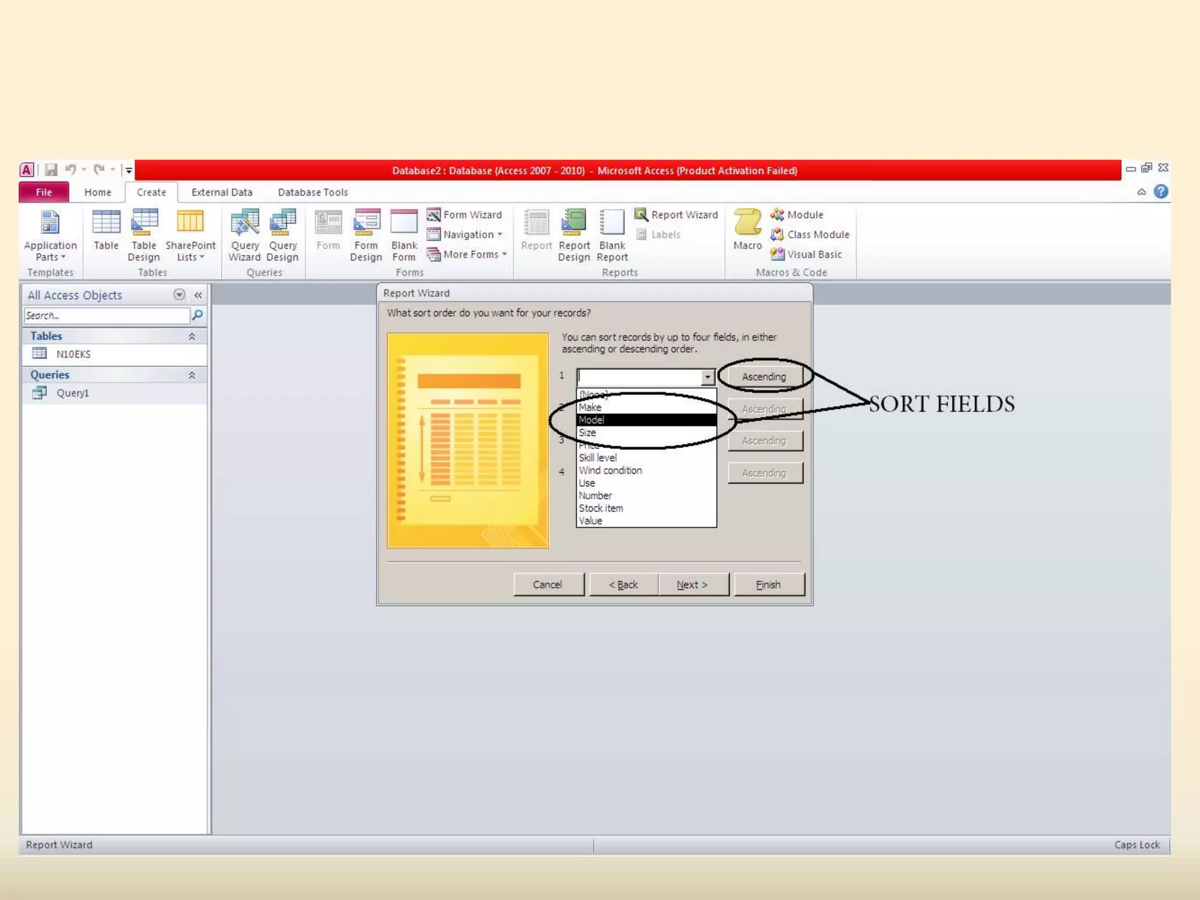Toggle the first sort field's Ascending button

(763, 377)
